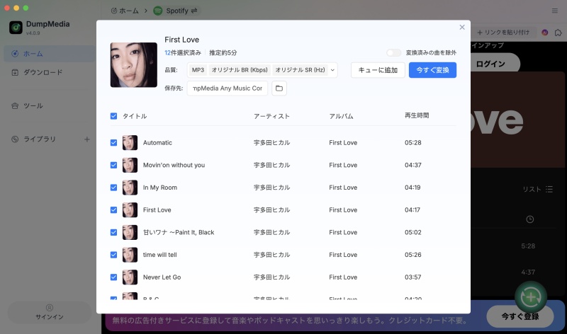Click the 今すぐ登録 button
This screenshot has height=334, width=567.
click(x=520, y=316)
